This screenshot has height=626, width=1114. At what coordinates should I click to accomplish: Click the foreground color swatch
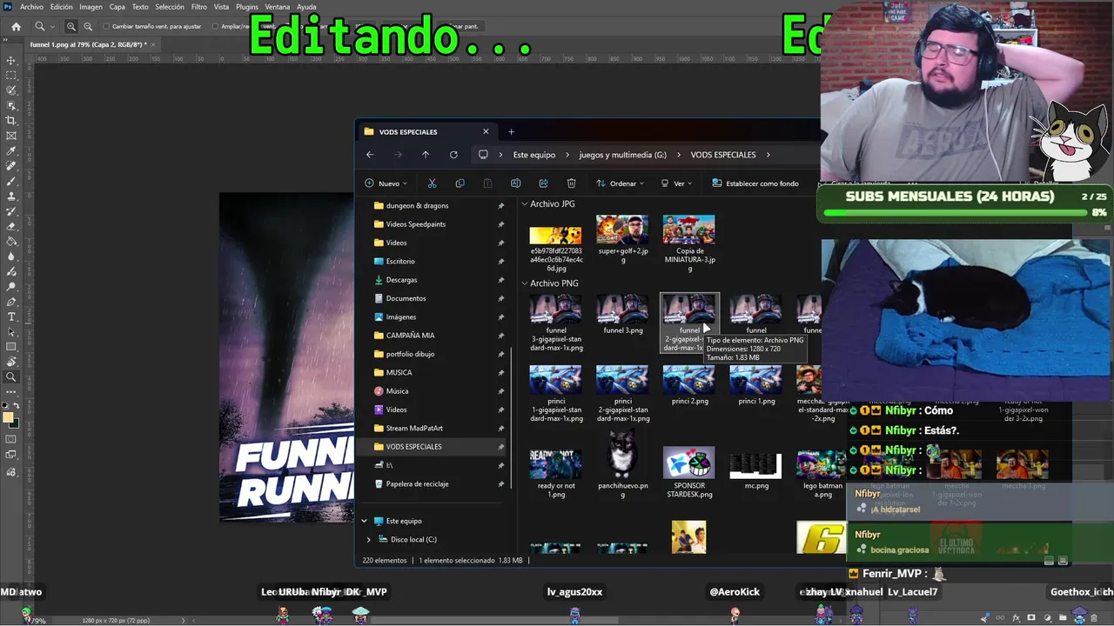click(x=8, y=417)
